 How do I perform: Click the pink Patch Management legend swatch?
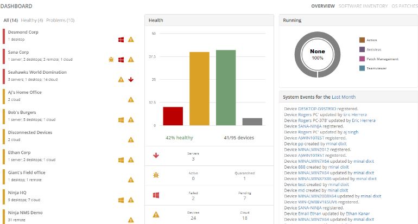click(x=362, y=59)
